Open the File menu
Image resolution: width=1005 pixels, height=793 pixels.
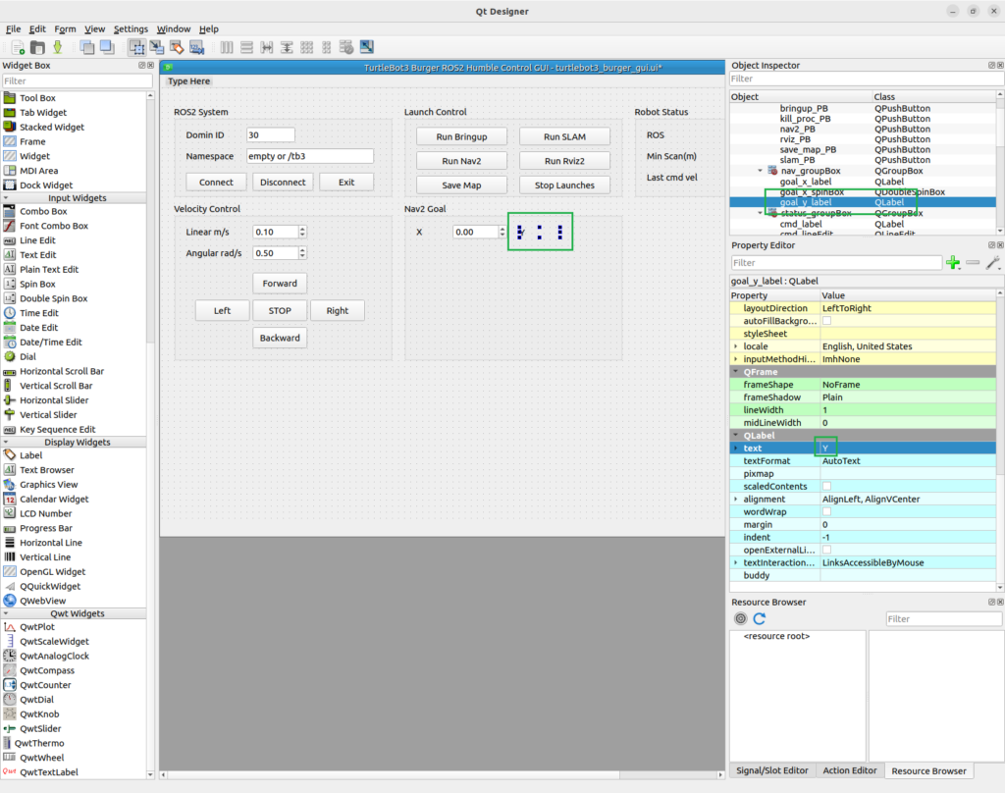pos(14,28)
